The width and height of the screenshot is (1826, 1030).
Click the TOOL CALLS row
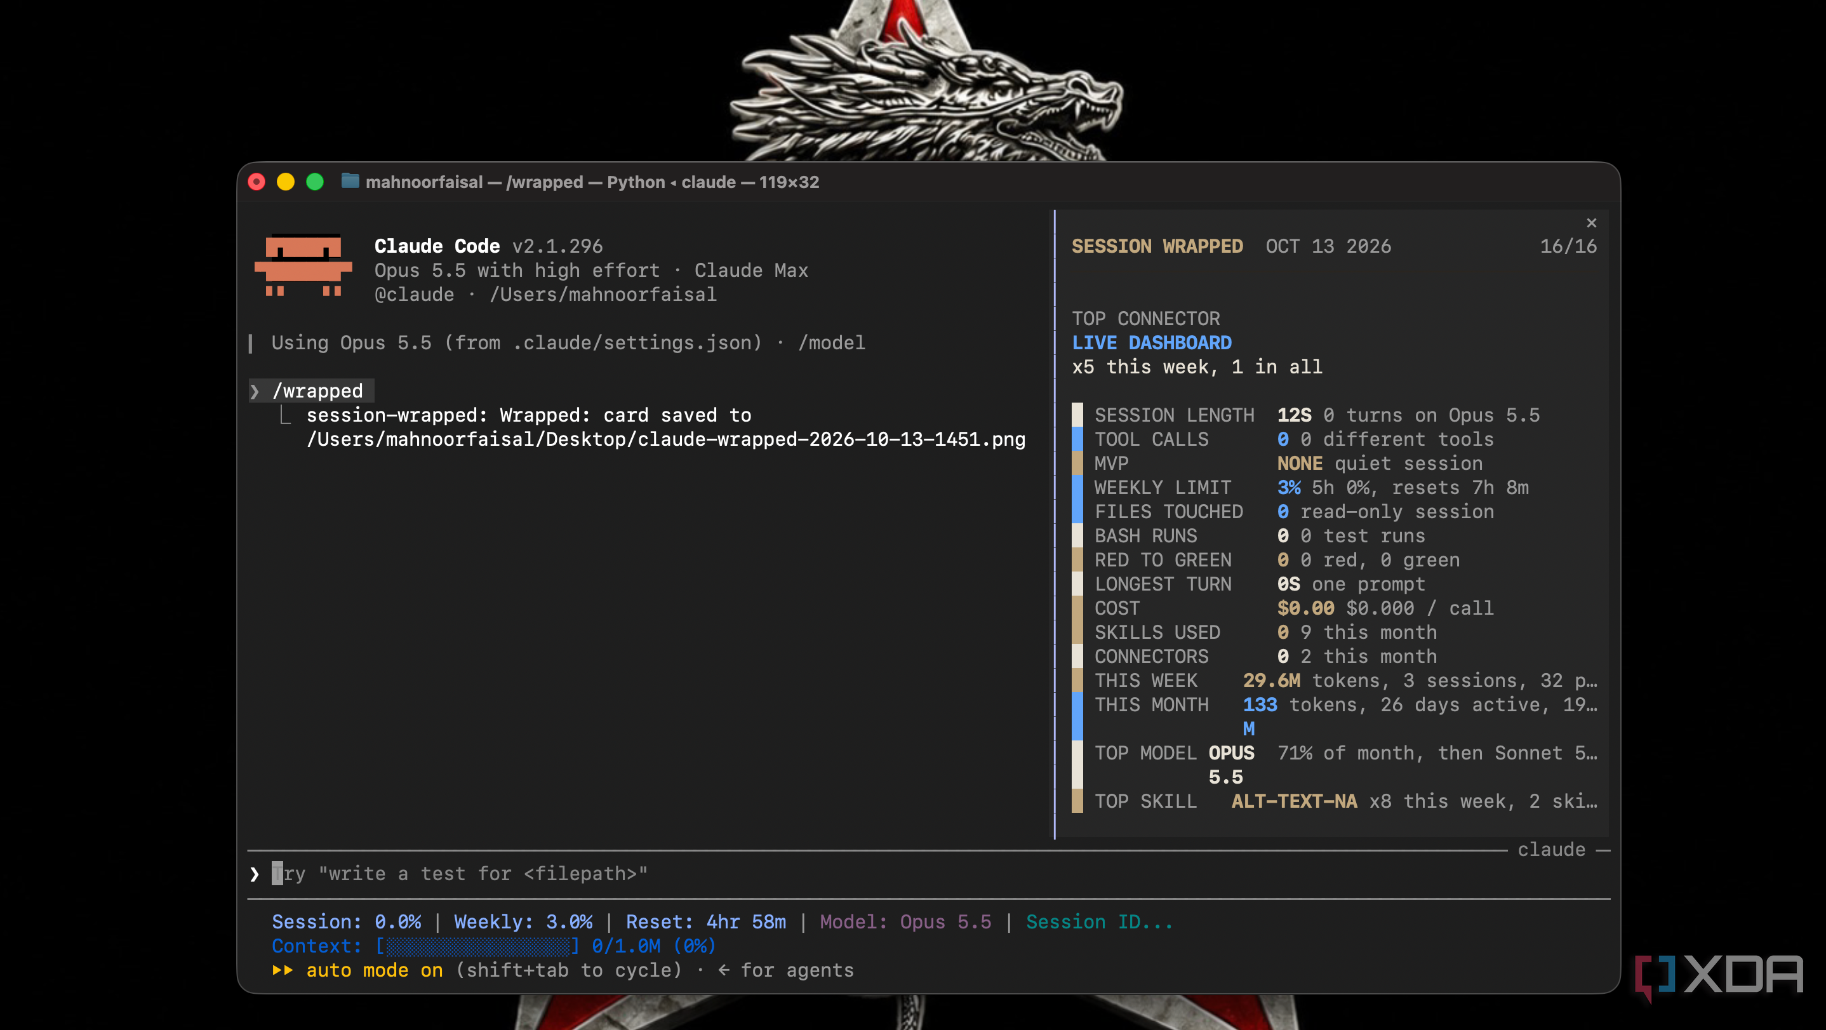(1334, 439)
